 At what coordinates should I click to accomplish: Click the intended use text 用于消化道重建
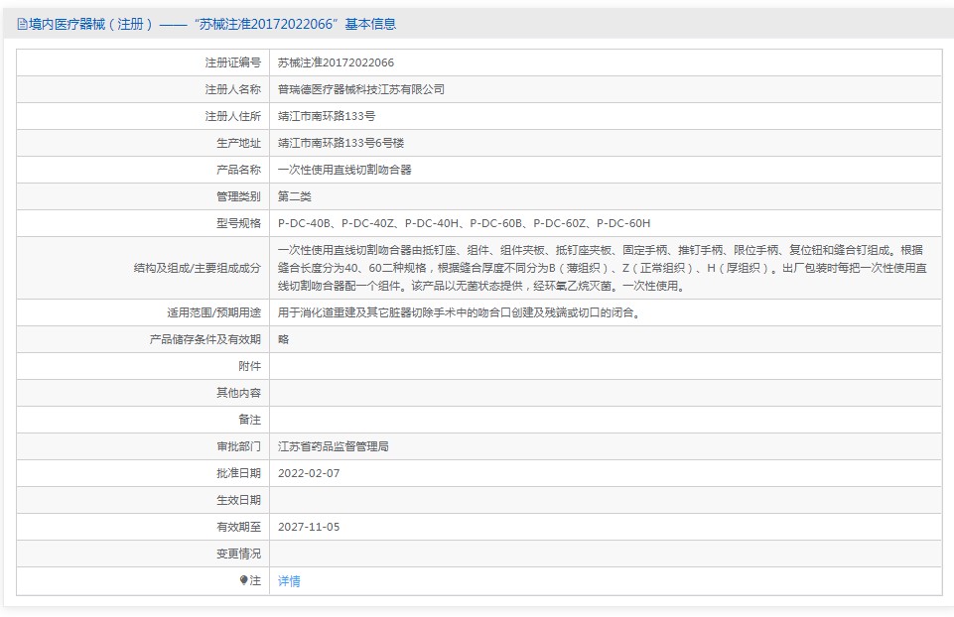pyautogui.click(x=458, y=312)
